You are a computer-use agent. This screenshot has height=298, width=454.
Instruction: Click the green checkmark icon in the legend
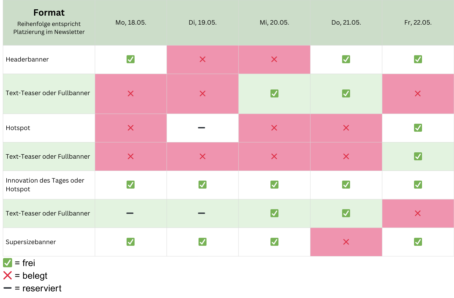click(x=7, y=263)
